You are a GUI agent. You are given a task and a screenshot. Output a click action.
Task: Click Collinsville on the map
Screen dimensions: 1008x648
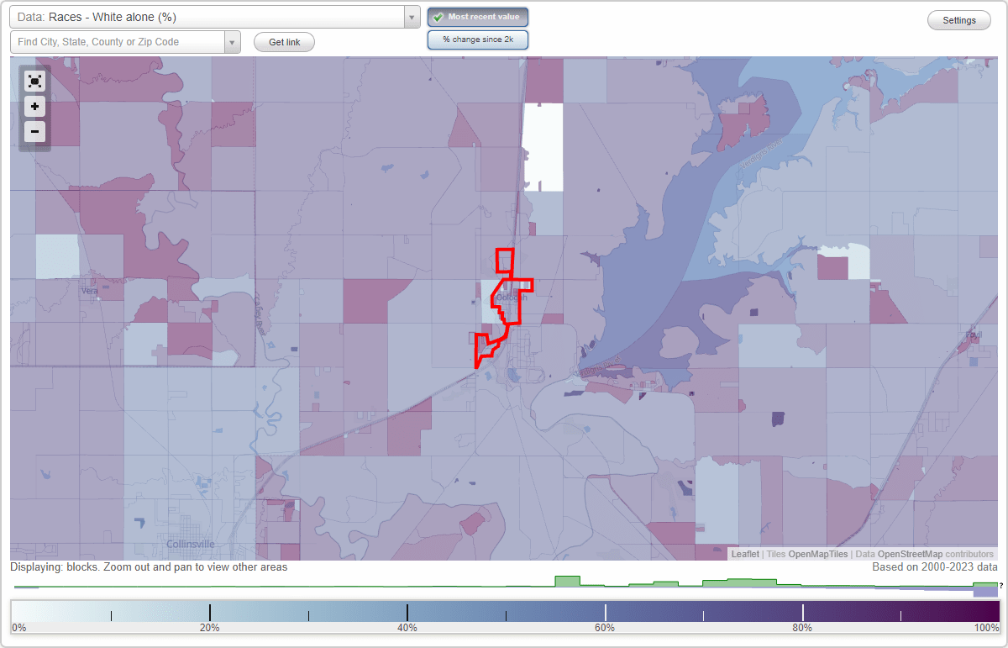pyautogui.click(x=191, y=544)
